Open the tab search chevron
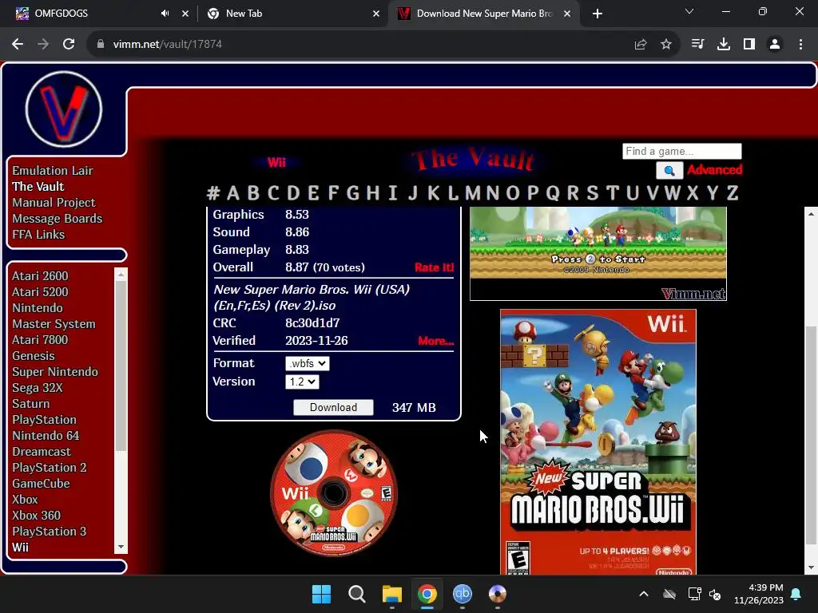818x613 pixels. pos(689,11)
